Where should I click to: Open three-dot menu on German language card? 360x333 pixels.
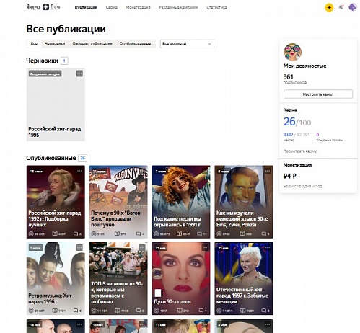click(268, 171)
